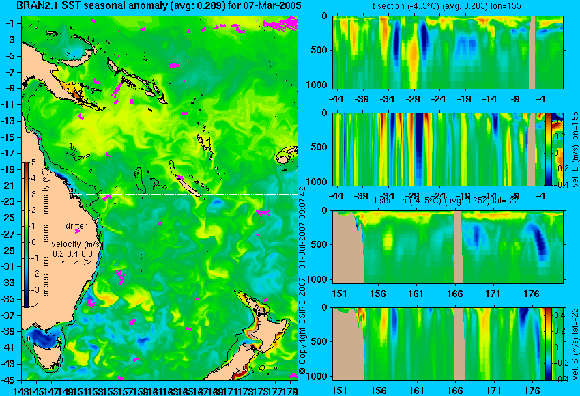The image size is (580, 396).
Task: Click the 't section' title with lon=155
Action: tap(447, 6)
